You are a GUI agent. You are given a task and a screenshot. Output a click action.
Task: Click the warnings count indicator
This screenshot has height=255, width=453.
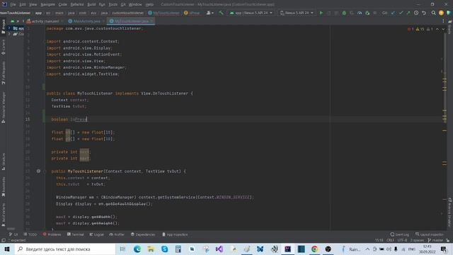tap(420, 29)
